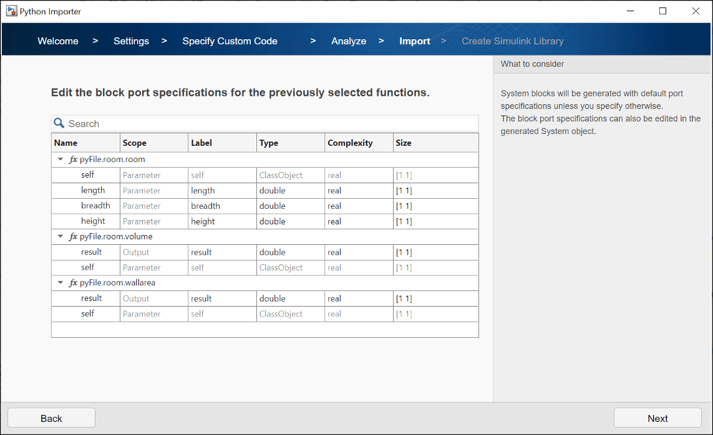Viewport: 713px width, 435px height.
Task: Edit the Size cell for length
Action: pos(435,190)
